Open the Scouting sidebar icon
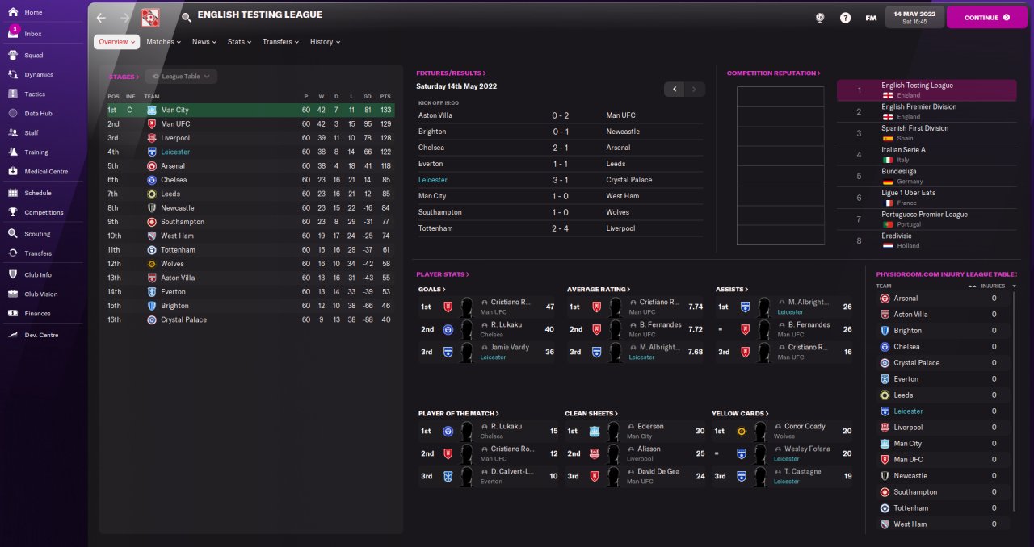Viewport: 1034px width, 547px height. point(13,234)
